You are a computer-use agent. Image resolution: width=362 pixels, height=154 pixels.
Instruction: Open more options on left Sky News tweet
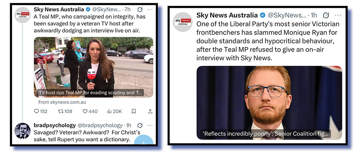coord(150,9)
